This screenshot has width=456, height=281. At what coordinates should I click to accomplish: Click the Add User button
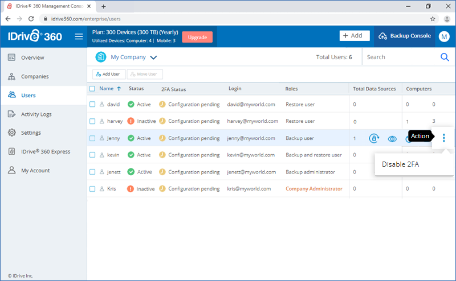109,74
